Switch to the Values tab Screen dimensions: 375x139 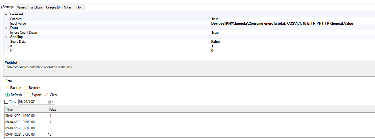[x=21, y=7]
